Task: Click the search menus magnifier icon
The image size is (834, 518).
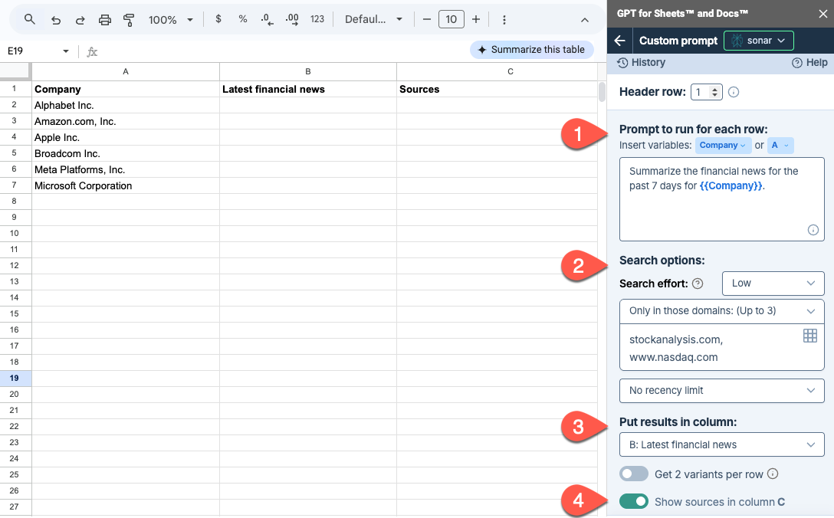Action: point(30,20)
